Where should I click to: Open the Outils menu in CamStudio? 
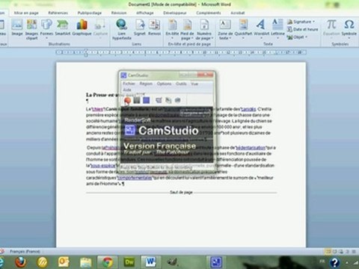coord(181,84)
